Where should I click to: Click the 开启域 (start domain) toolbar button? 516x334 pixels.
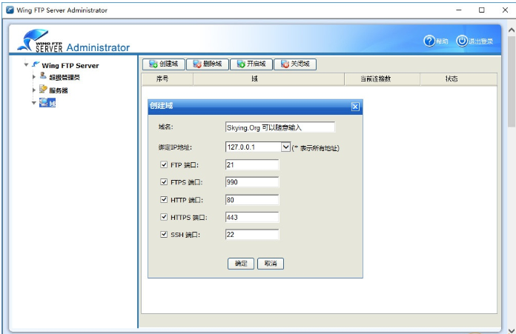[x=251, y=64]
